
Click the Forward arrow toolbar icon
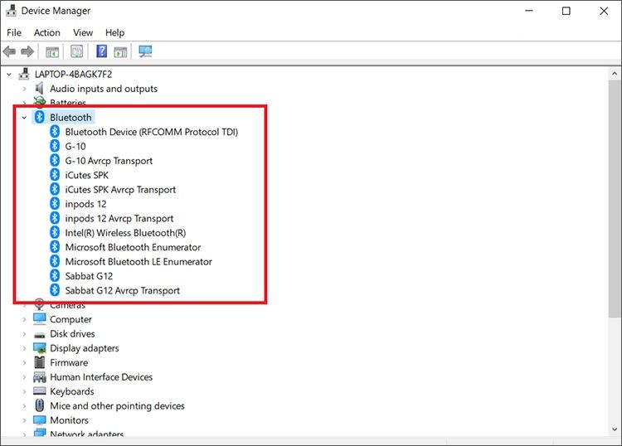pyautogui.click(x=27, y=51)
